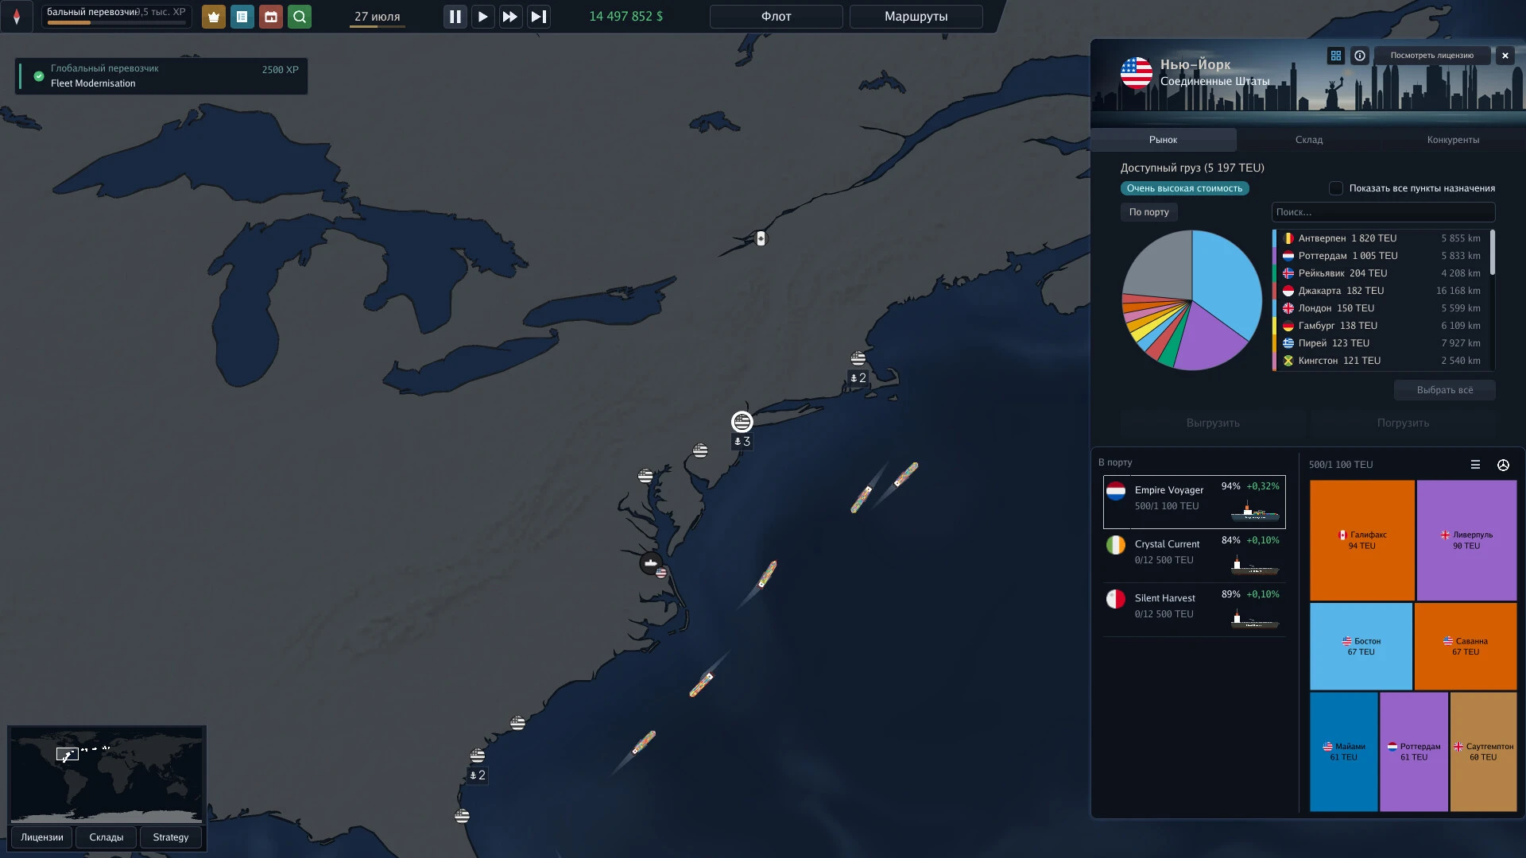Open the Флот menu
Screen dimensions: 1526x858
click(776, 17)
